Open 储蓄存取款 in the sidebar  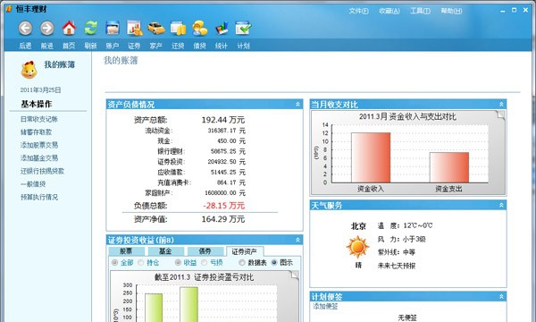click(x=36, y=132)
